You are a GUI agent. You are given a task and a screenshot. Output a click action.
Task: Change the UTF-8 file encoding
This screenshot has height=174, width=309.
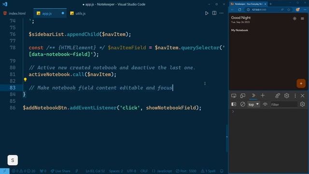[131, 171]
